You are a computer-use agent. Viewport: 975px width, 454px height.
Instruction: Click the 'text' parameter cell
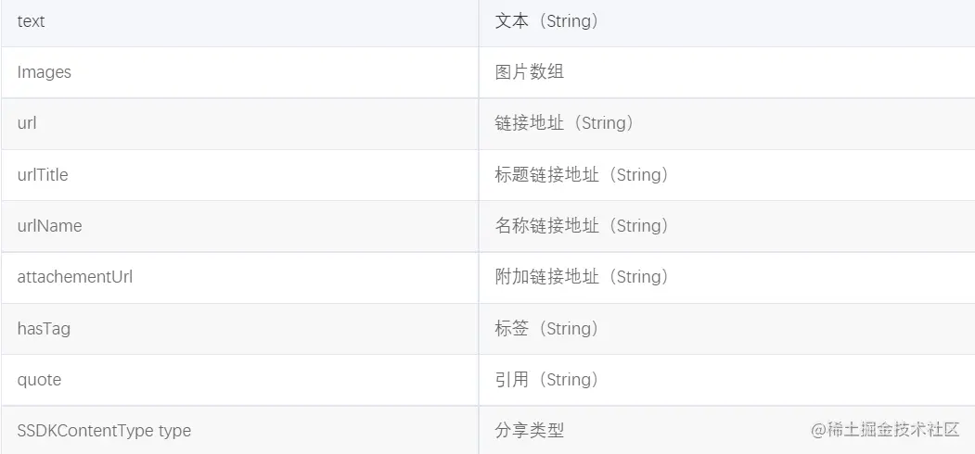32,21
